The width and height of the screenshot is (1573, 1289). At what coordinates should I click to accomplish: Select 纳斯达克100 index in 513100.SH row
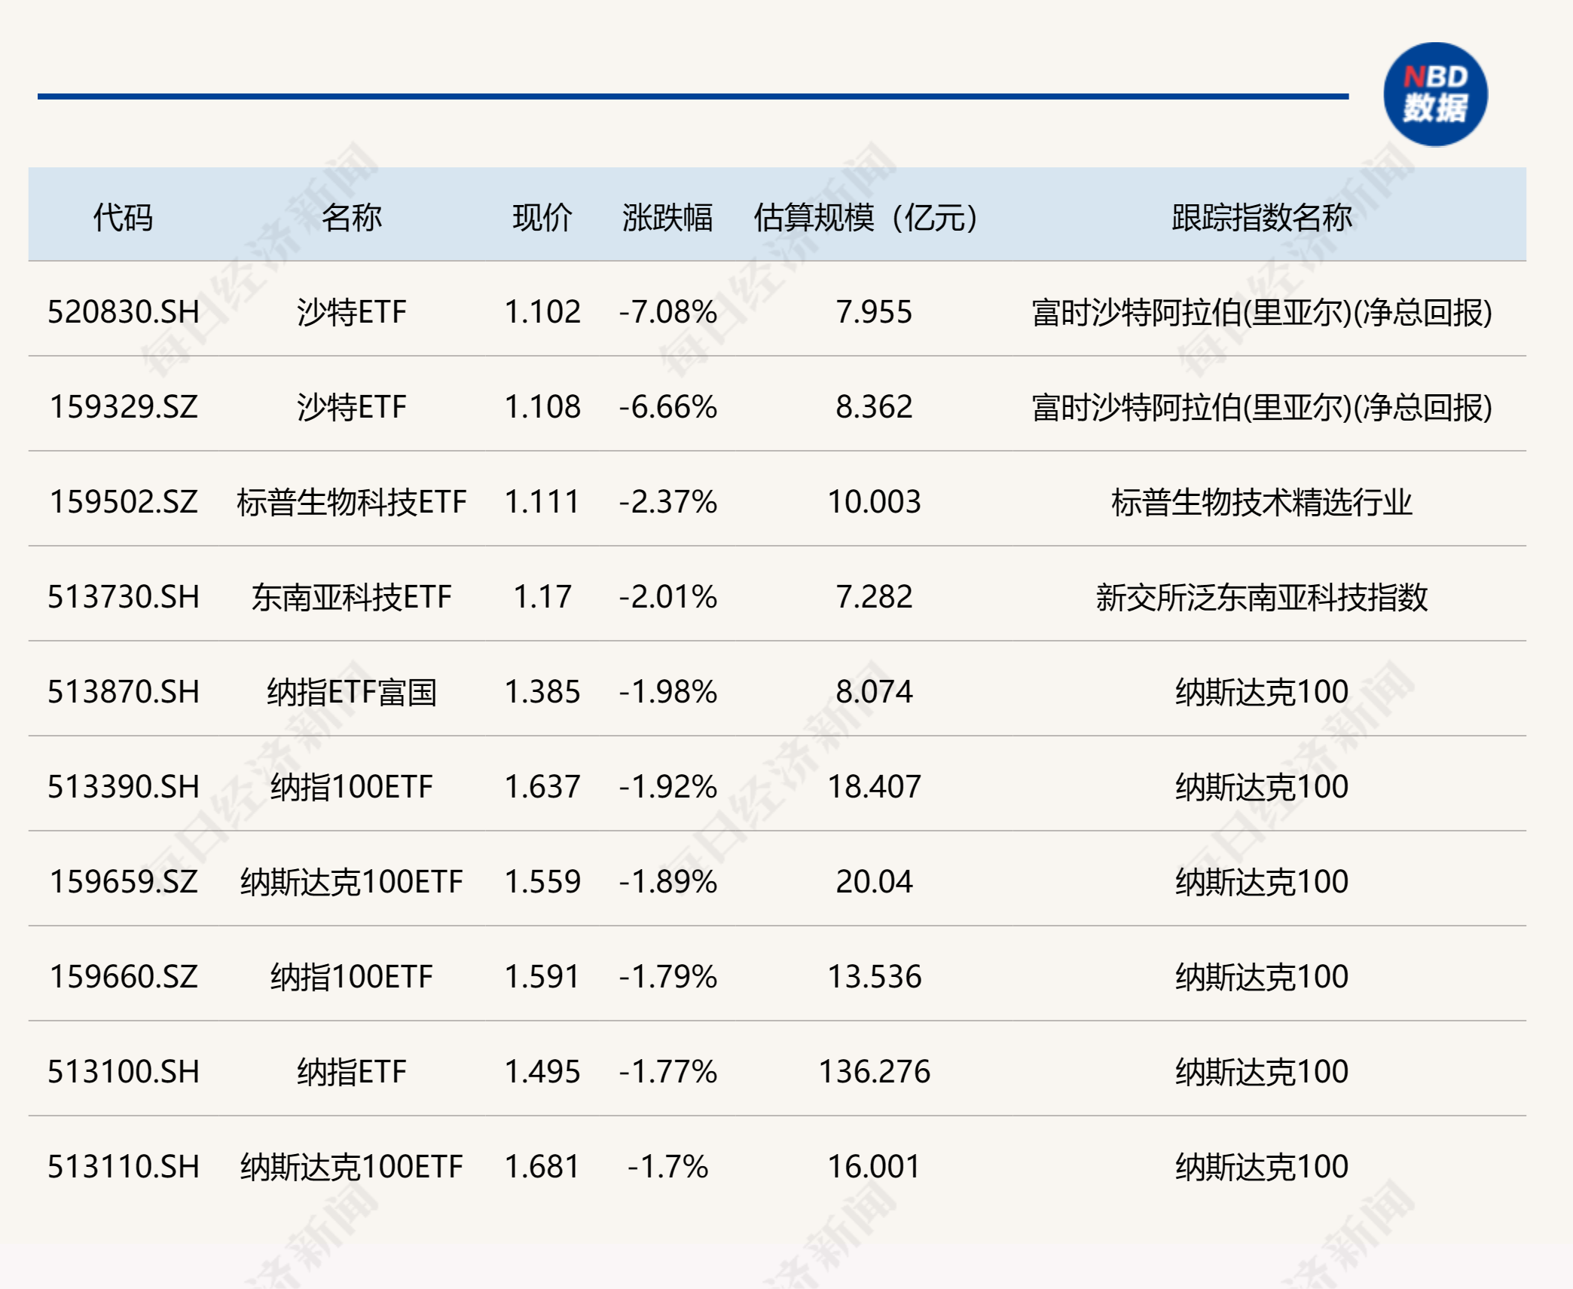1262,1072
